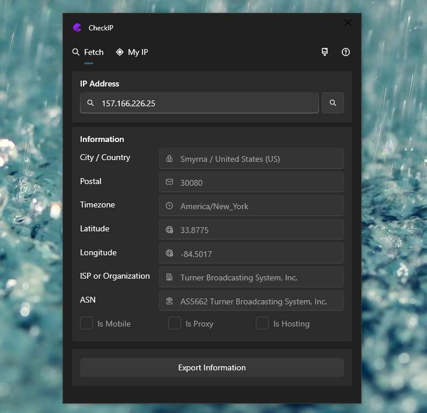The height and width of the screenshot is (413, 427).
Task: Click the CheckIP title text
Action: 100,28
